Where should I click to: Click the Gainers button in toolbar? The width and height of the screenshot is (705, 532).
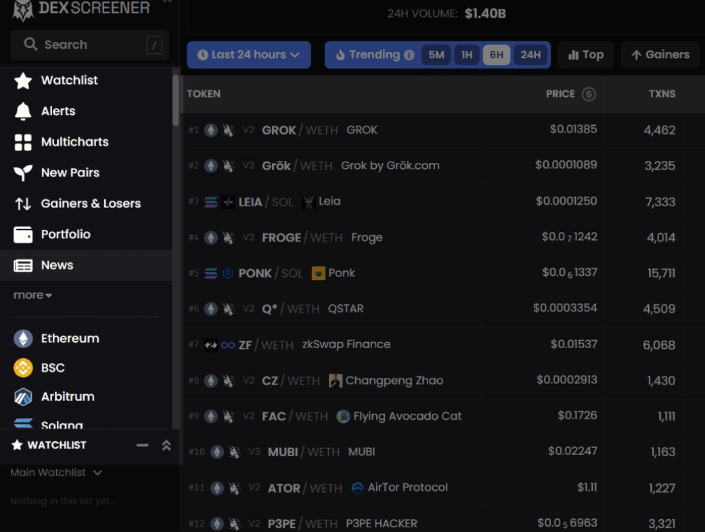click(660, 55)
